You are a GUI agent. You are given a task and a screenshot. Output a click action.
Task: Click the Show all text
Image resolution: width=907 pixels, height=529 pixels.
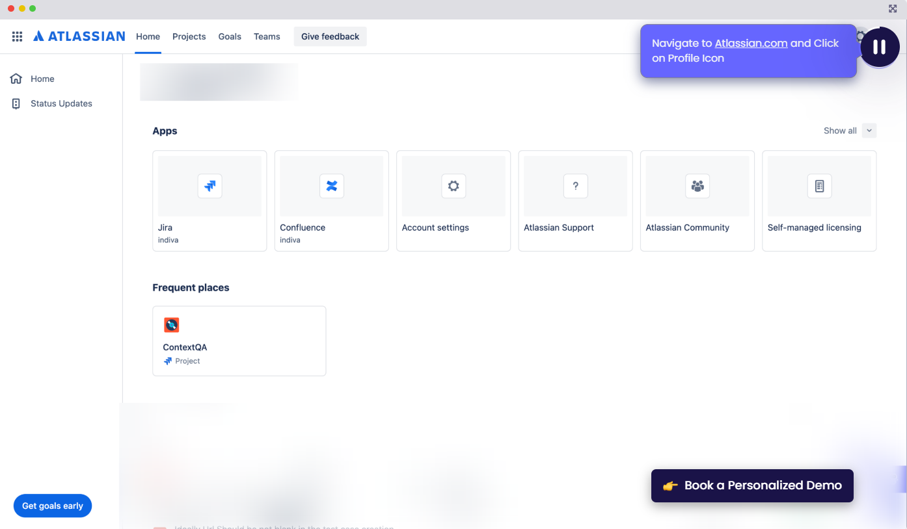839,131
